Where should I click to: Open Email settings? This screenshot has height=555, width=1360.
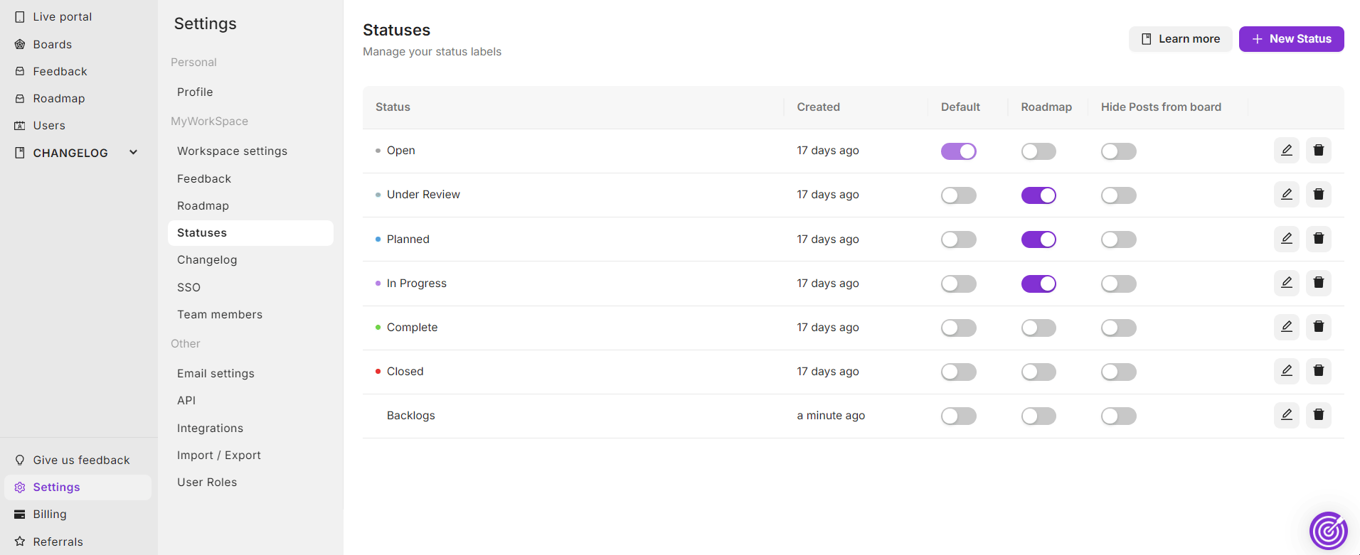216,373
